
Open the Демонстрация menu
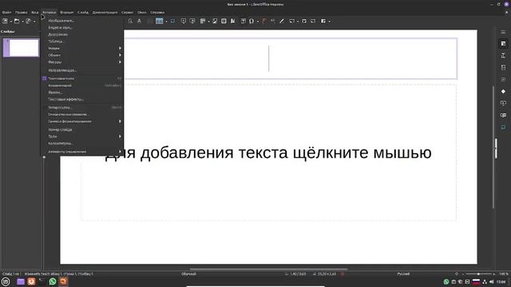[105, 13]
